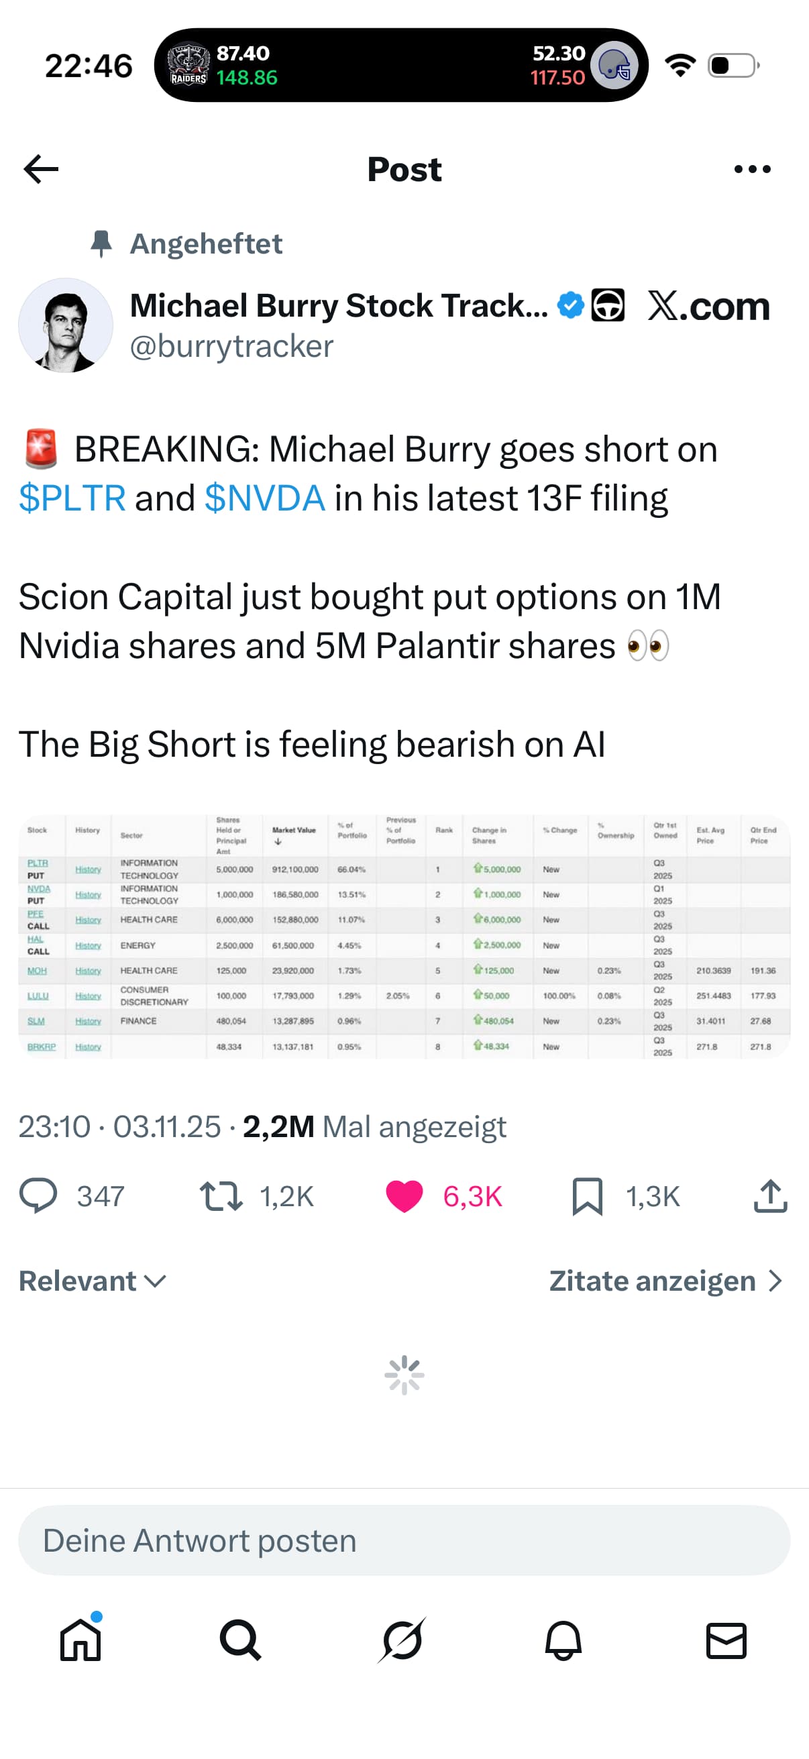Expand the Relevant sort dropdown
The height and width of the screenshot is (1759, 809).
click(92, 1281)
